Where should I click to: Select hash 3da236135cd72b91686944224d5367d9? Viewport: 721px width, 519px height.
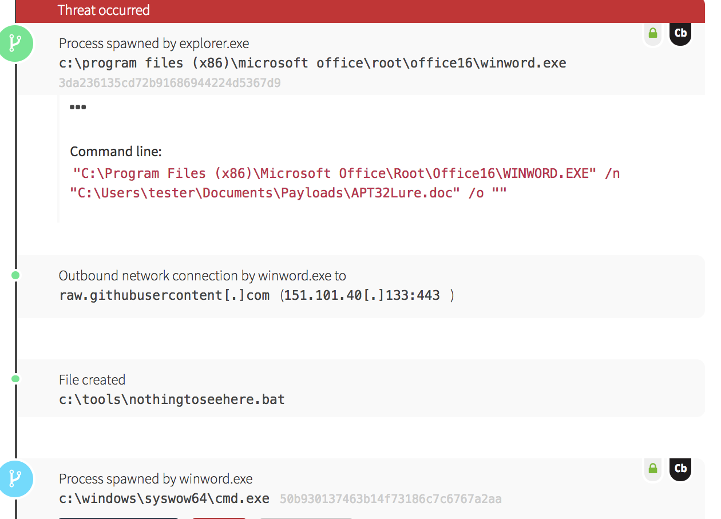click(169, 82)
